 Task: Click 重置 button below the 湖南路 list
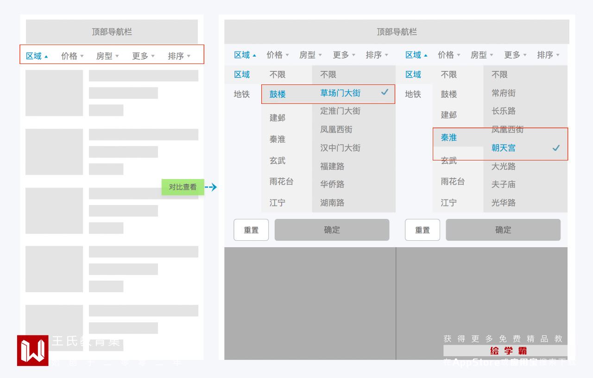tap(251, 230)
